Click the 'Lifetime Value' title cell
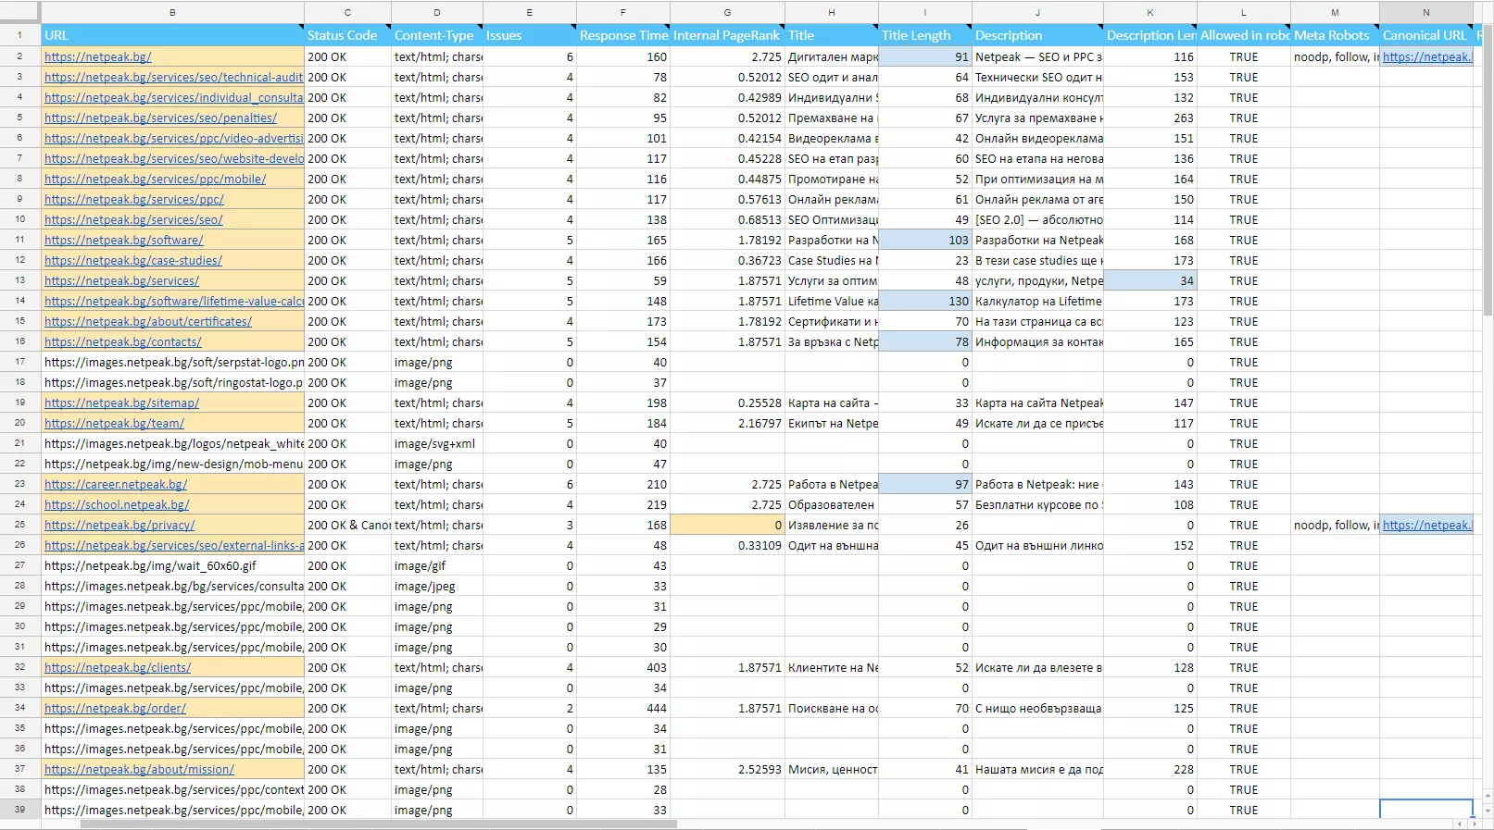Image resolution: width=1494 pixels, height=830 pixels. click(832, 302)
